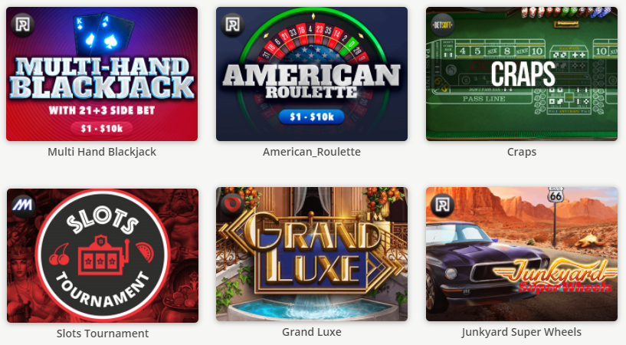The height and width of the screenshot is (345, 626).
Task: Click the Betsoft logo on Craps tile
Action: (x=442, y=25)
